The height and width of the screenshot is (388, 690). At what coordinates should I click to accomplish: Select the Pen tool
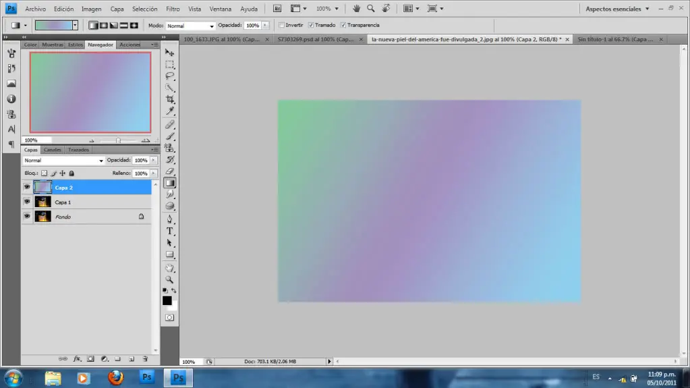169,219
